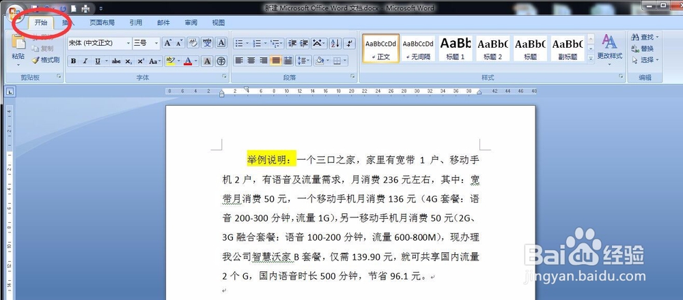Open the Font dialog launcher
Viewport: 683px width, 300px height.
[x=225, y=76]
